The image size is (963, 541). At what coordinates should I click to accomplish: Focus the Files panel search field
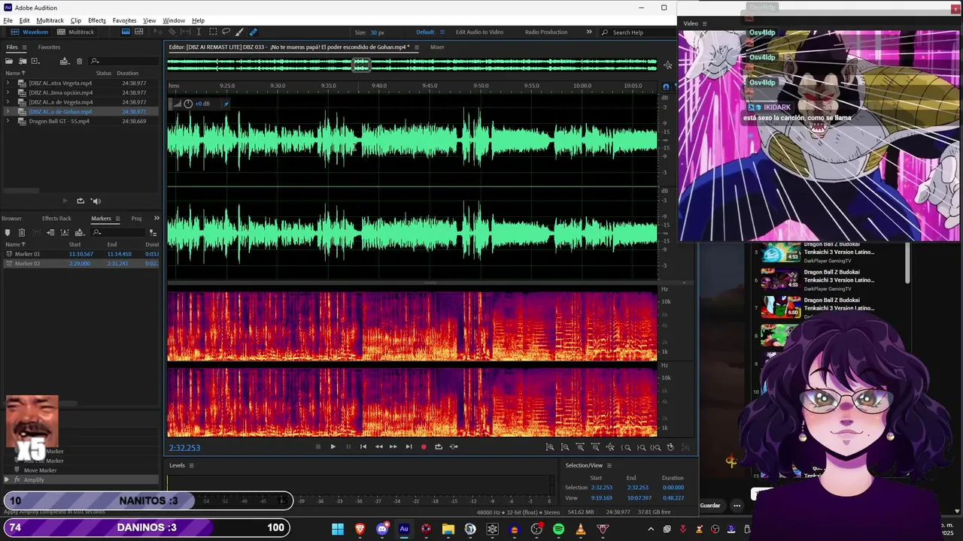pyautogui.click(x=123, y=61)
